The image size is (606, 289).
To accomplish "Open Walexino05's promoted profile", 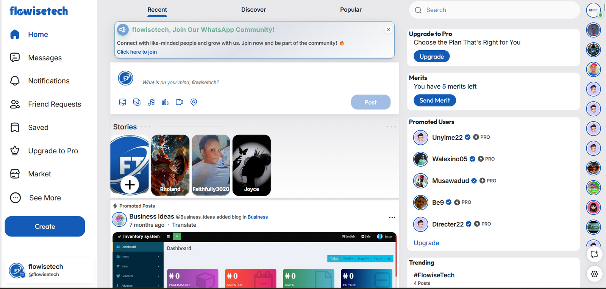I will click(x=450, y=159).
